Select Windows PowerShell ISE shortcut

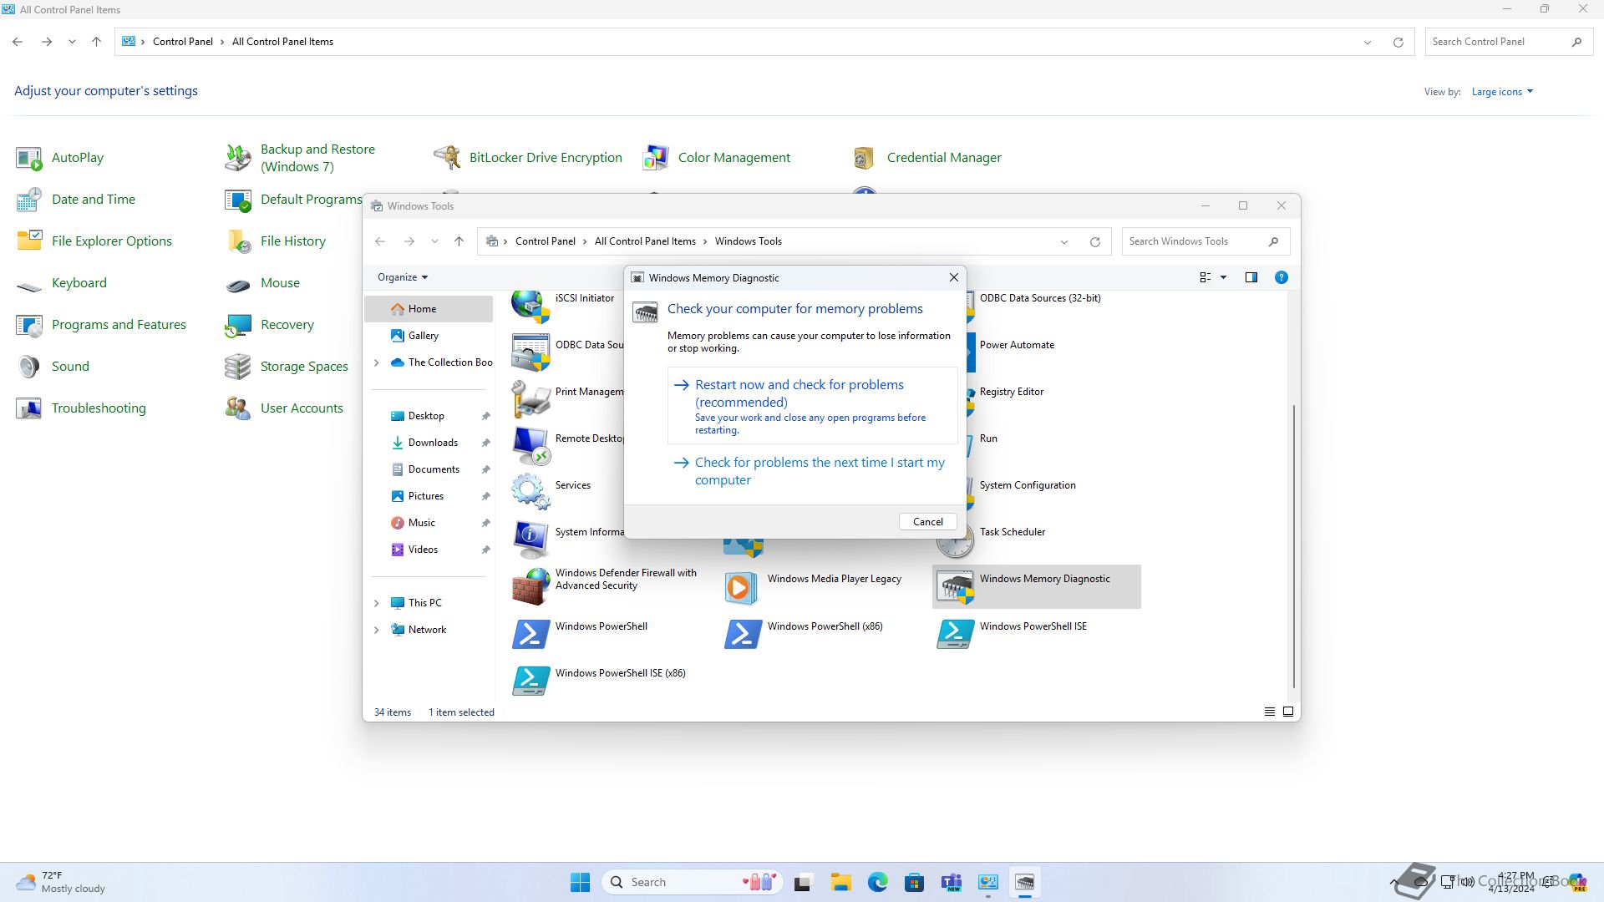tap(1012, 633)
